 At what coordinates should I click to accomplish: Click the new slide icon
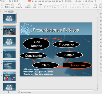pos(29,5)
